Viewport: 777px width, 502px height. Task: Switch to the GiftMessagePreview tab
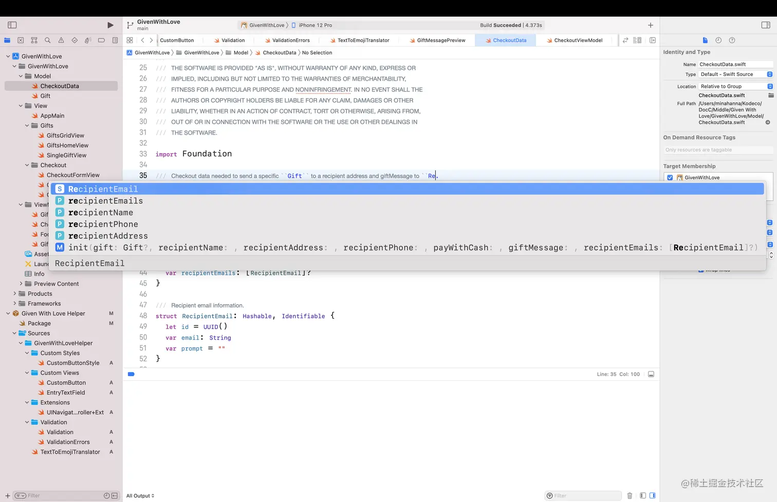(437, 40)
